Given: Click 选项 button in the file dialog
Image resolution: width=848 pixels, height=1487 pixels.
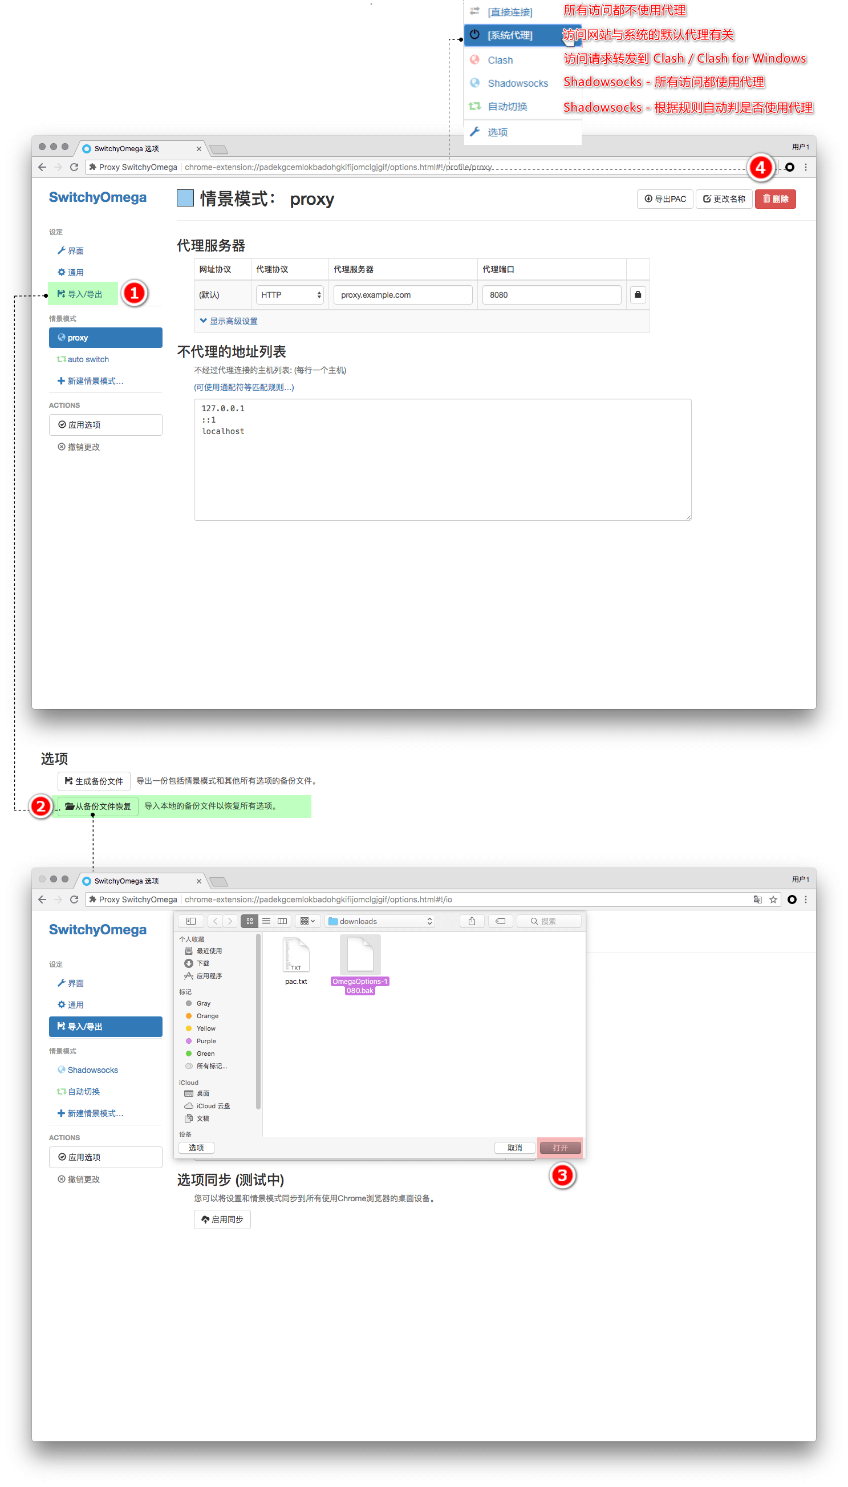Looking at the screenshot, I should (196, 1148).
